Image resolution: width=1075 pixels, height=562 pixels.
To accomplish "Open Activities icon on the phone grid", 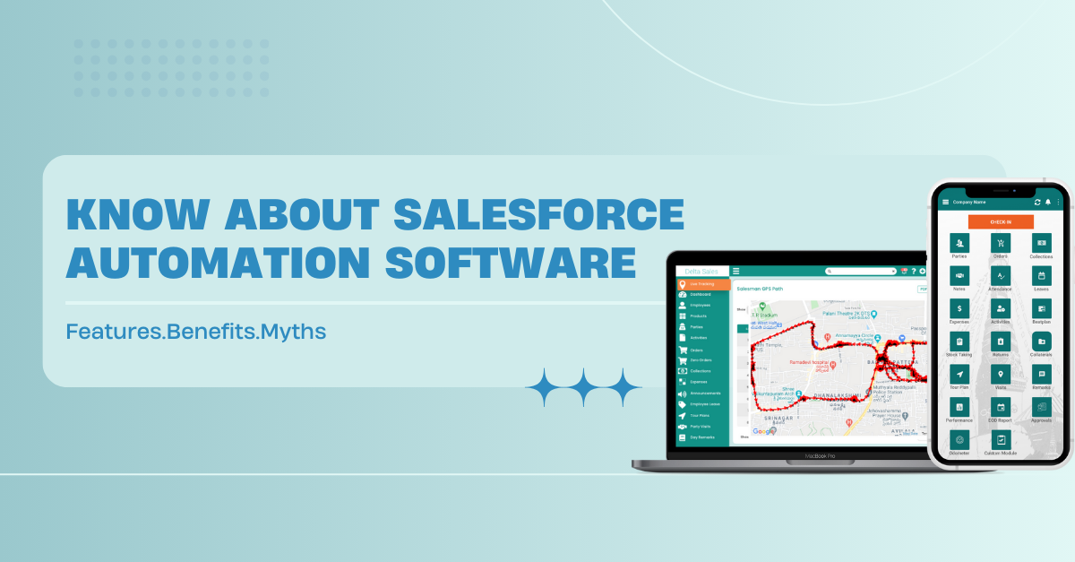I will [x=1001, y=307].
